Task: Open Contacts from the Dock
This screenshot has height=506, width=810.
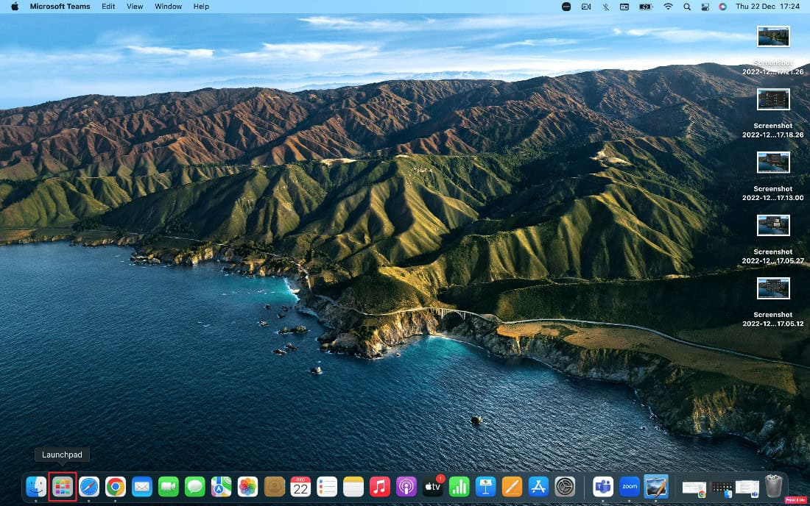Action: pos(275,486)
